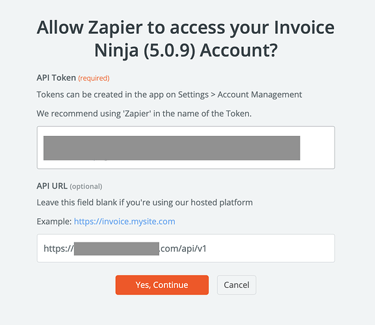Click the Allow Zapier access heading

point(186,39)
